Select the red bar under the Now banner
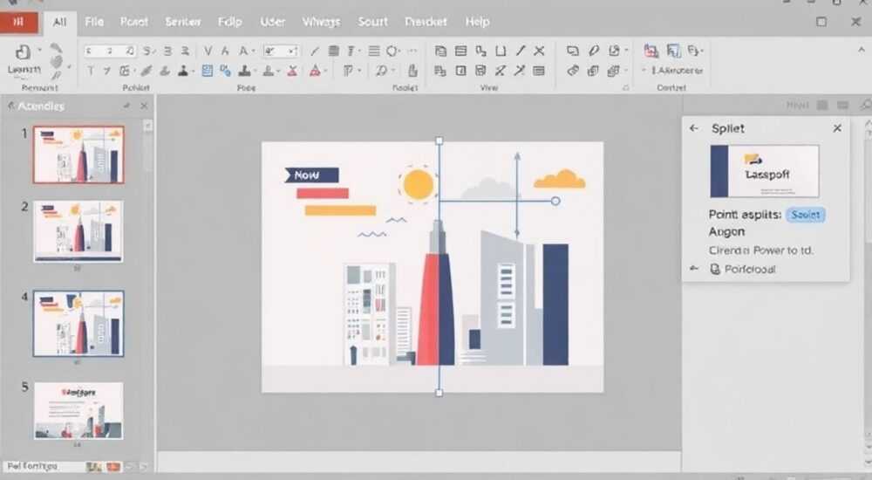 (x=323, y=193)
